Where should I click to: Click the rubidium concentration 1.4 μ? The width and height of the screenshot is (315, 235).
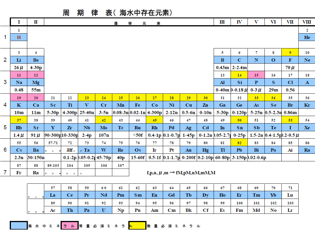click(x=19, y=135)
